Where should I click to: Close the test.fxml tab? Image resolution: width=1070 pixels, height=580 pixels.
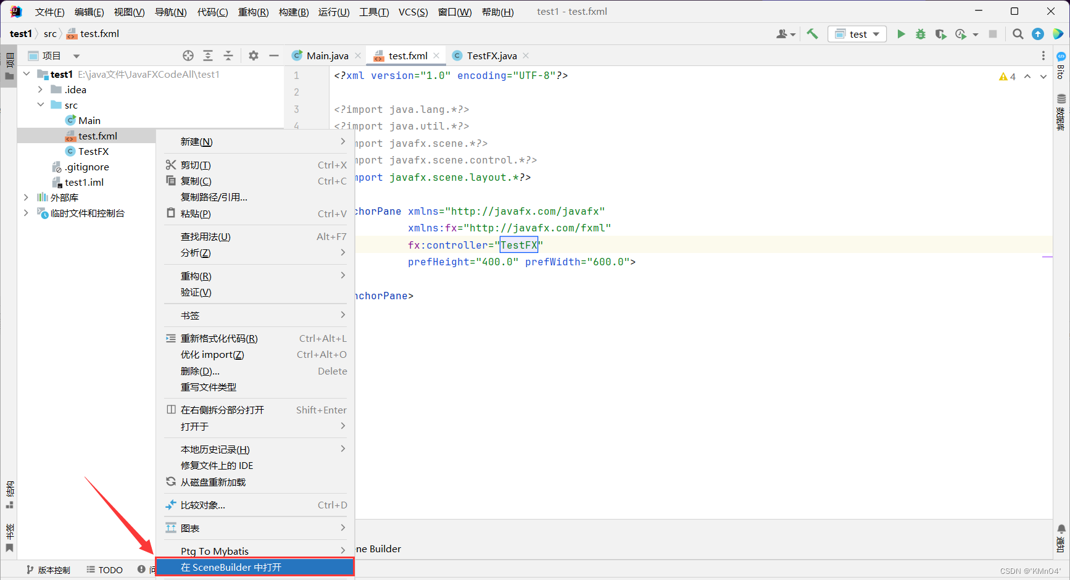tap(436, 56)
